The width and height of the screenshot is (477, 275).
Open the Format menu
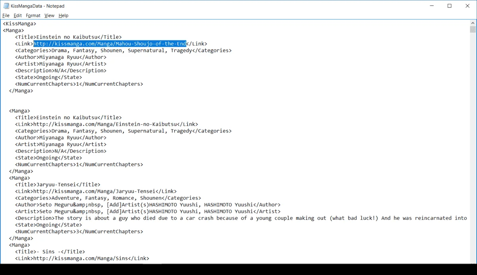33,15
